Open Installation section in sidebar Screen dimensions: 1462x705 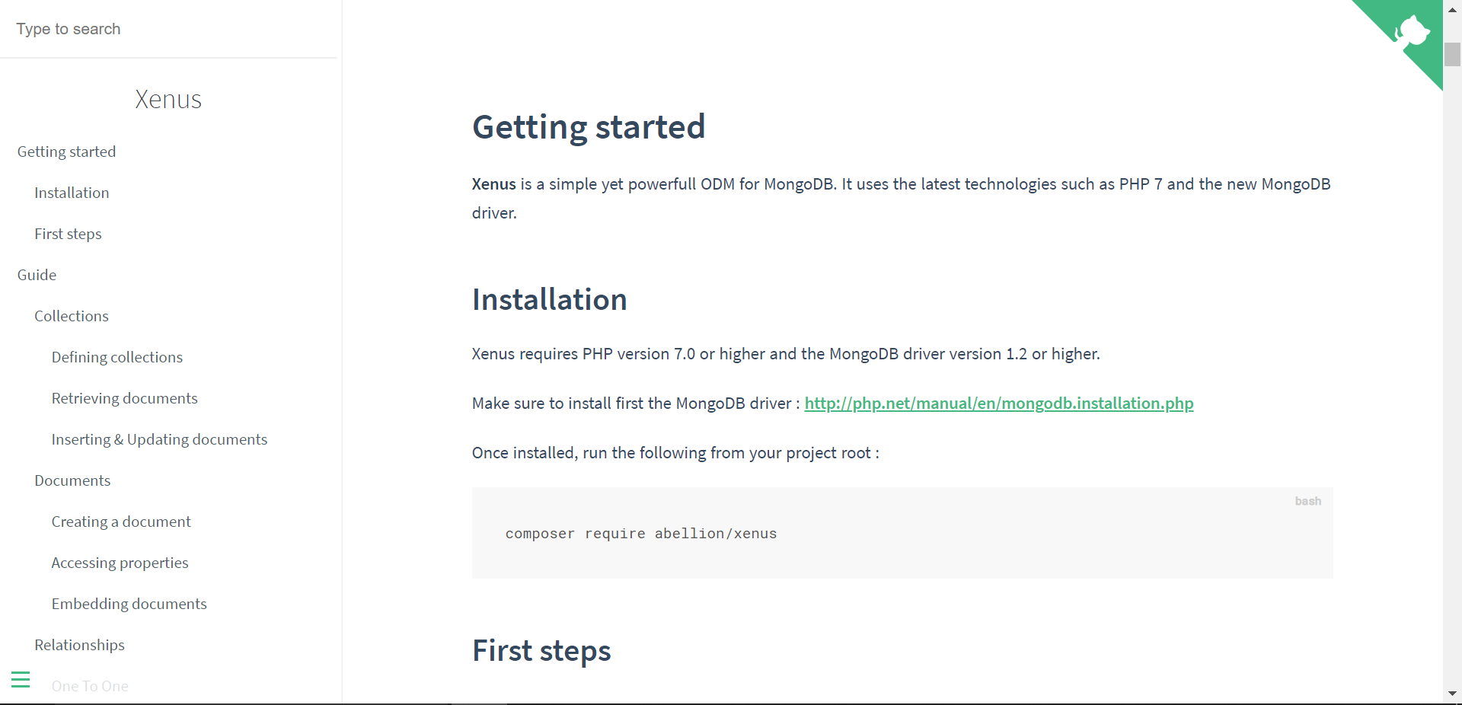point(72,193)
